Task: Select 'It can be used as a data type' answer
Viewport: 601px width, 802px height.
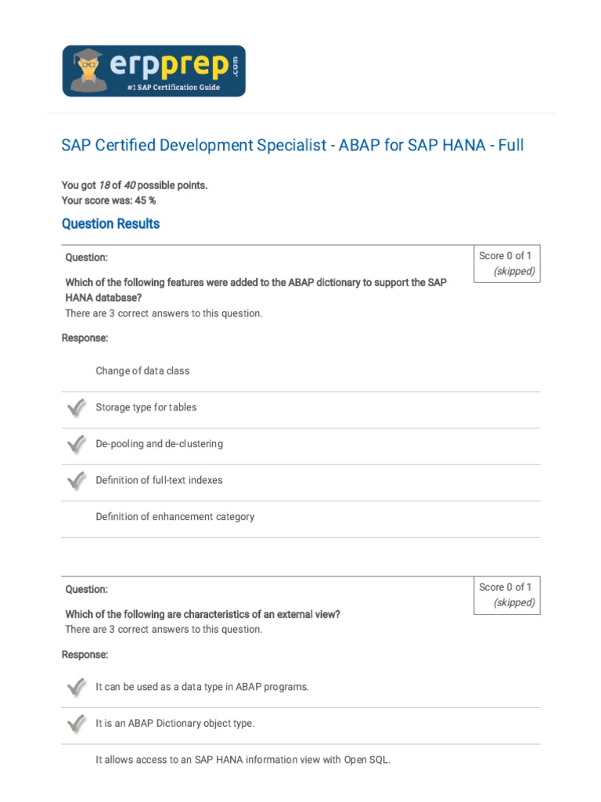Action: click(x=202, y=688)
